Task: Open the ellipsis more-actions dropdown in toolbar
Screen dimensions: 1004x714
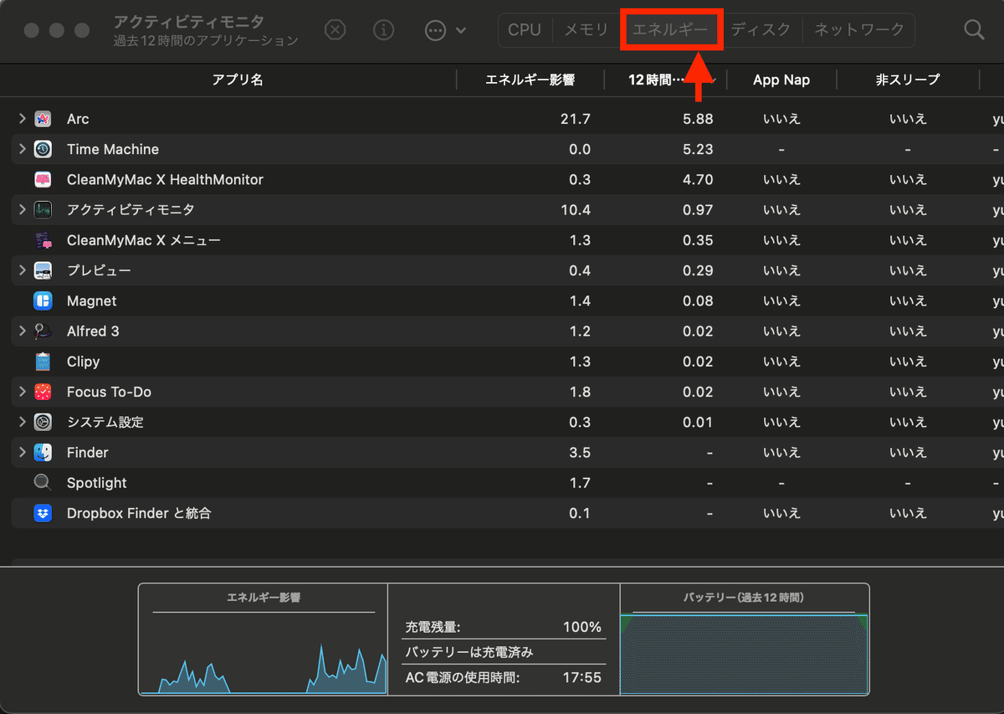Action: [x=445, y=30]
